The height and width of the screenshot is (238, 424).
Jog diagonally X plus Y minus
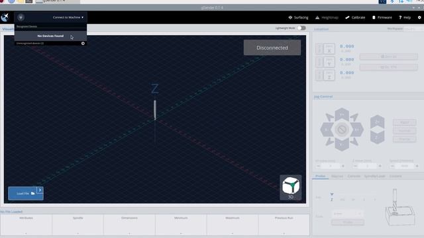pos(354,141)
